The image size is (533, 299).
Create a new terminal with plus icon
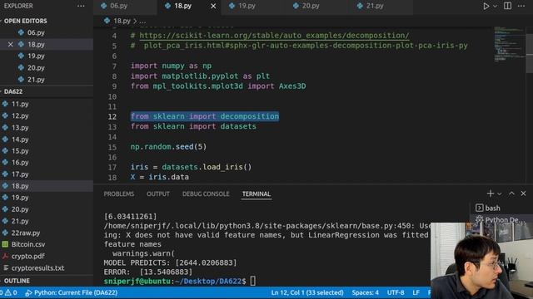tap(491, 194)
